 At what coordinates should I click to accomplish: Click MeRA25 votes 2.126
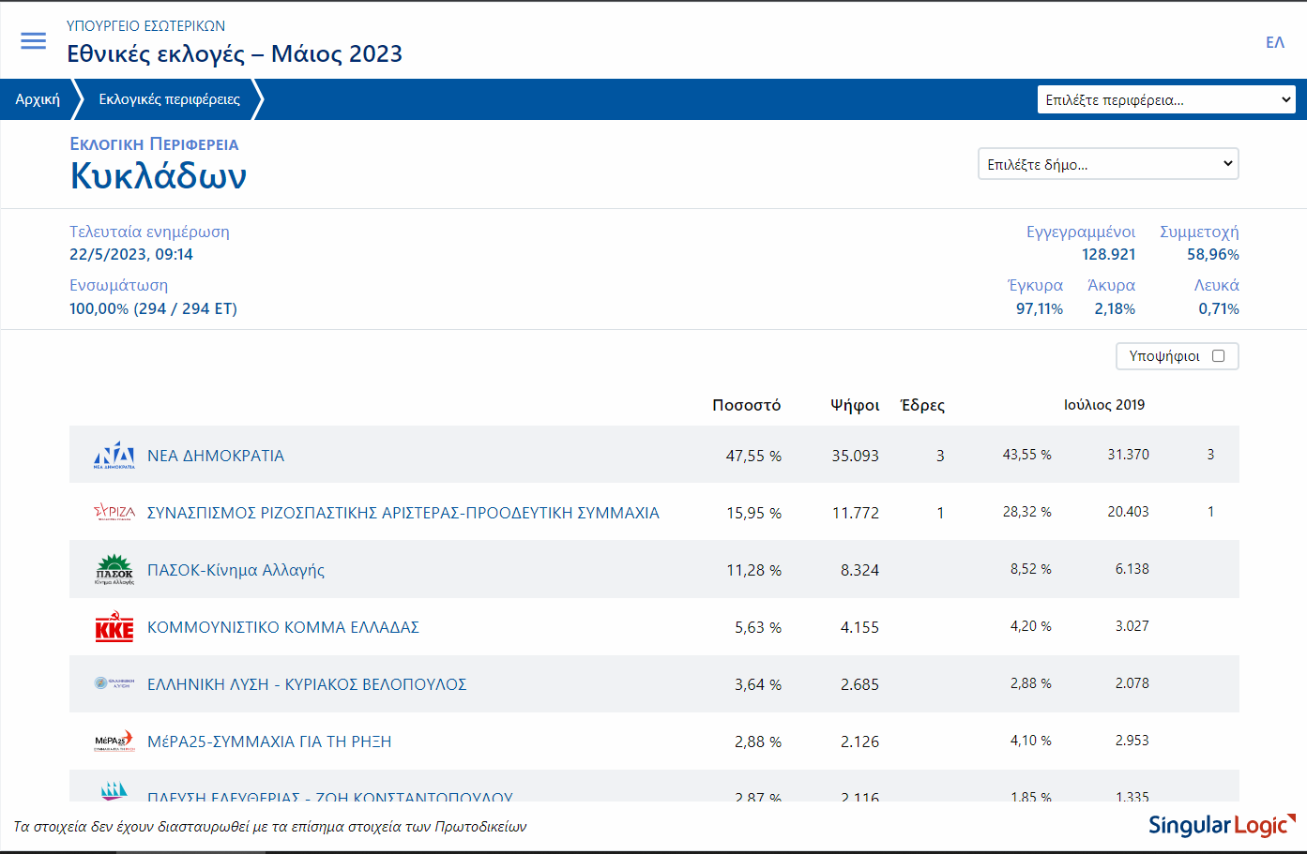[x=860, y=742]
